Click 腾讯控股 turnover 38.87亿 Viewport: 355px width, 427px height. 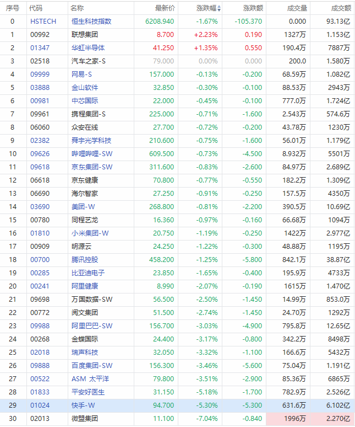(338, 260)
